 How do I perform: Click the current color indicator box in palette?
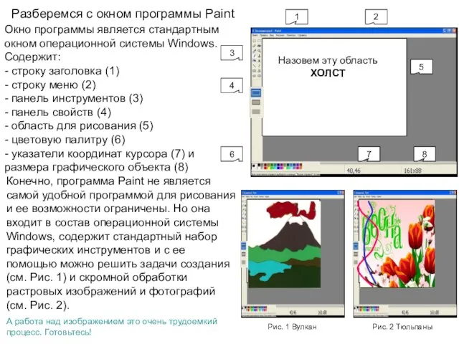point(255,166)
